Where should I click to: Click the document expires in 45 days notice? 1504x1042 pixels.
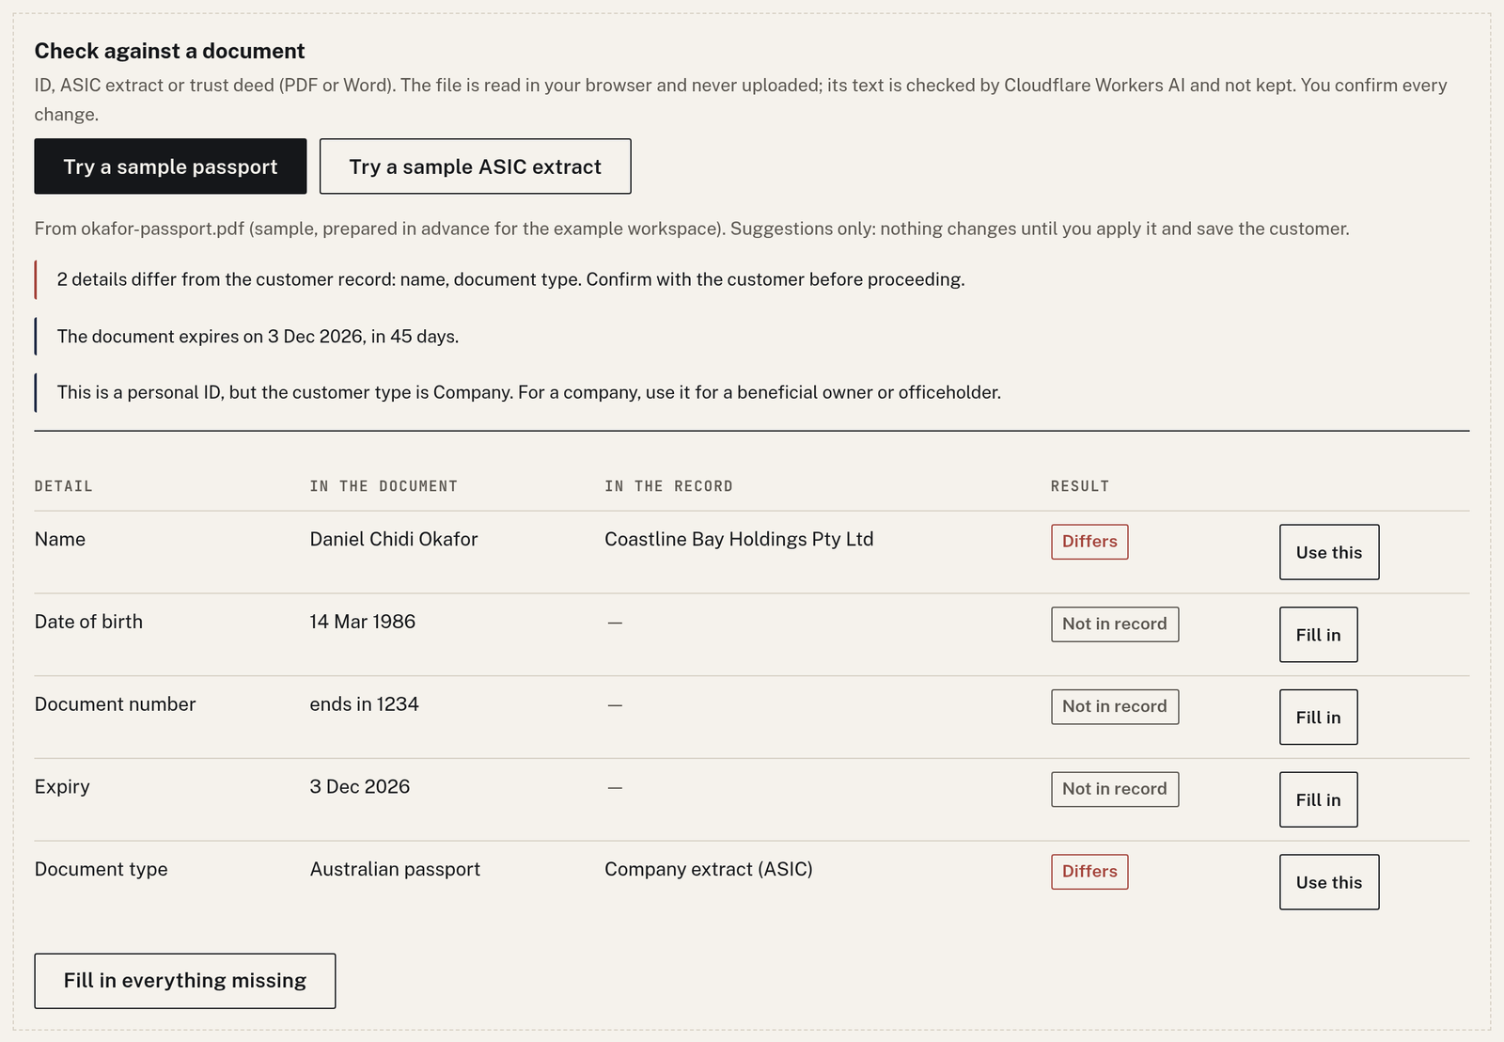coord(258,337)
